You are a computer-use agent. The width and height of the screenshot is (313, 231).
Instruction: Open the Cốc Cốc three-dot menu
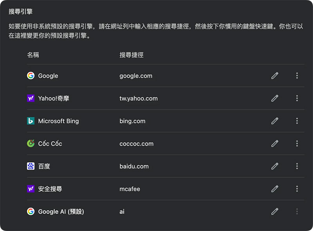(x=297, y=144)
